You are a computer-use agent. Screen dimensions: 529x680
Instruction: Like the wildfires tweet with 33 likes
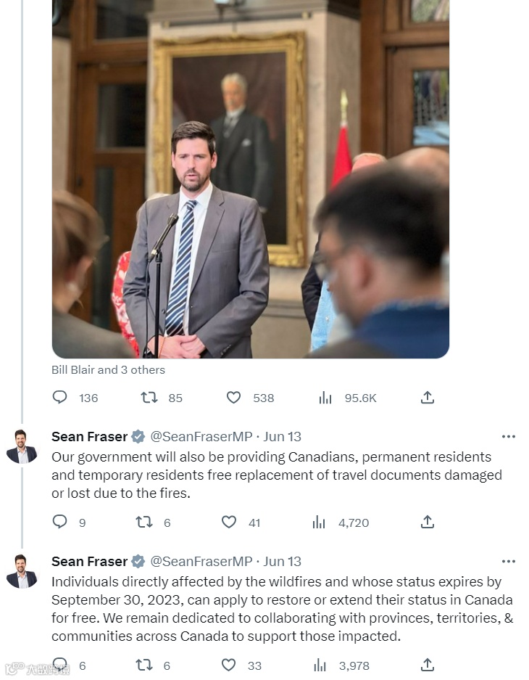tap(228, 665)
